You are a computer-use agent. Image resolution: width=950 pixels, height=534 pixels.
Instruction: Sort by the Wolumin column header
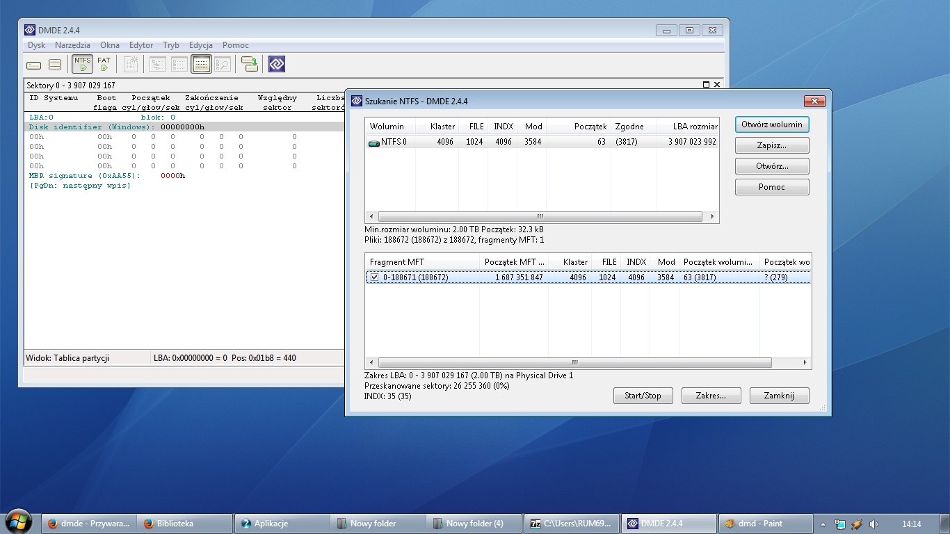pos(390,127)
